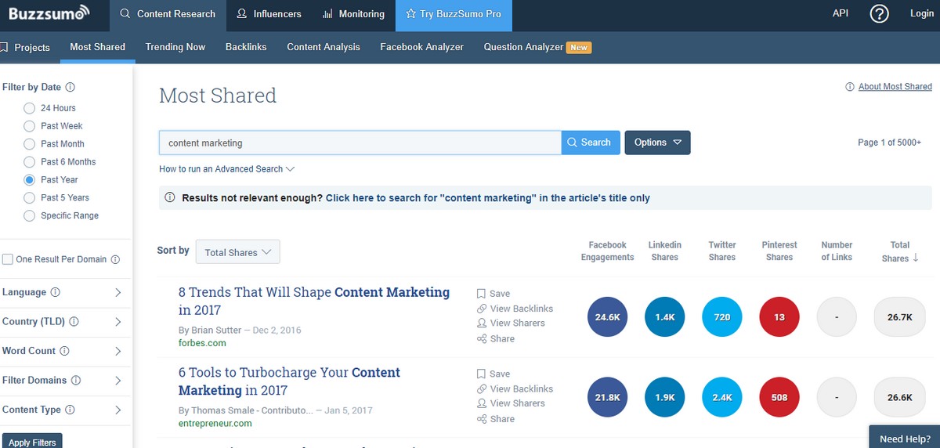
Task: Click the Country (TLD) info icon
Action: [x=73, y=322]
